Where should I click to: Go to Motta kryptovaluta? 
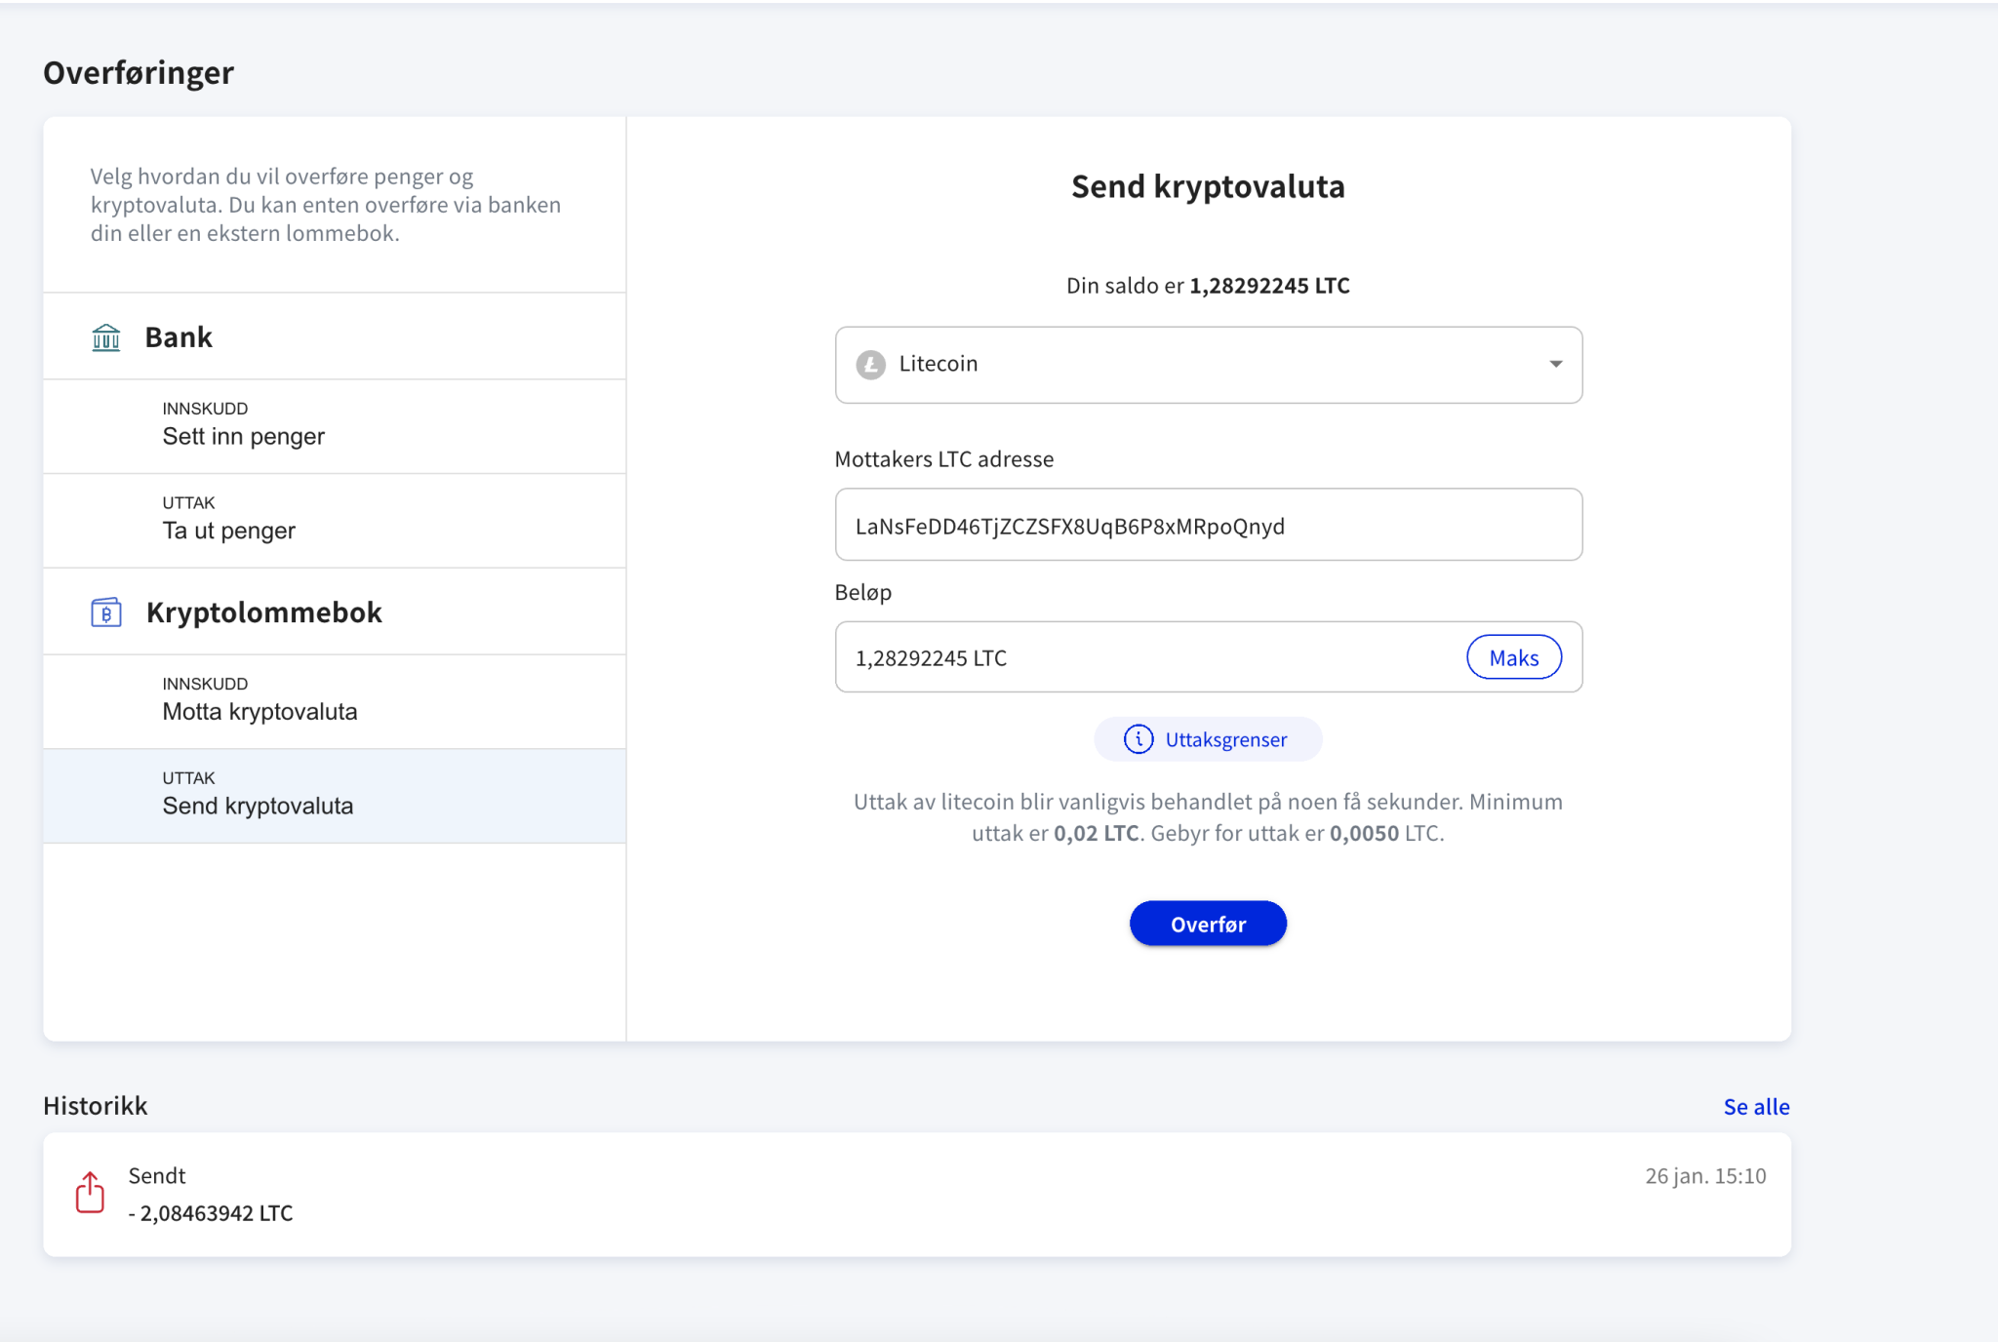pyautogui.click(x=260, y=700)
